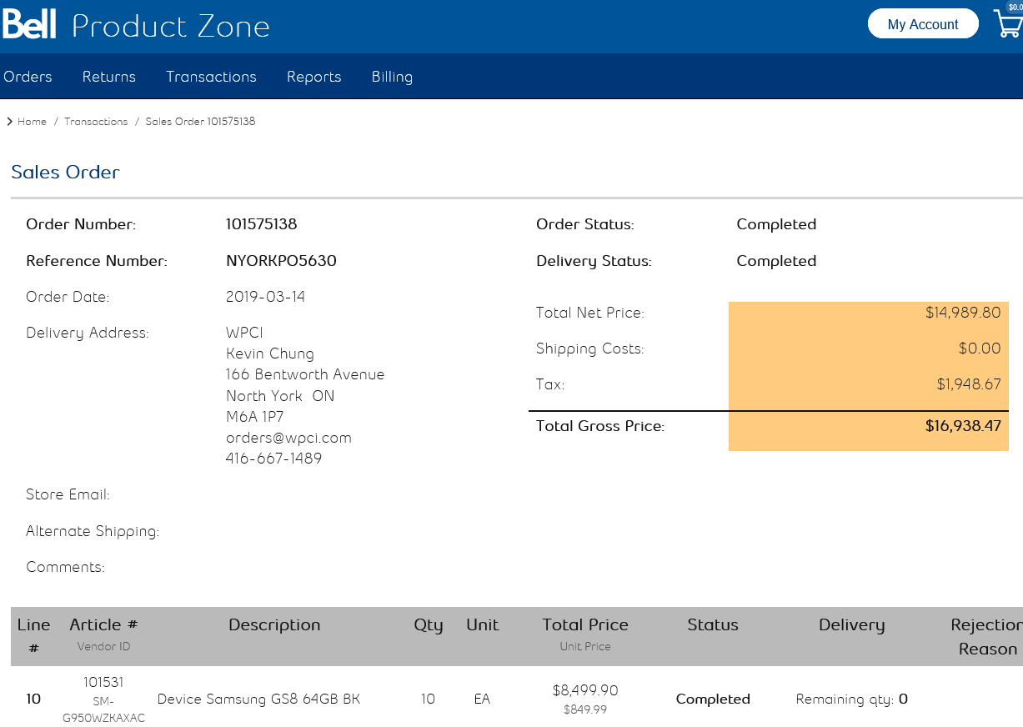This screenshot has width=1023, height=727.
Task: Click Sales Order 101575138 breadcrumb
Action: pyautogui.click(x=200, y=122)
